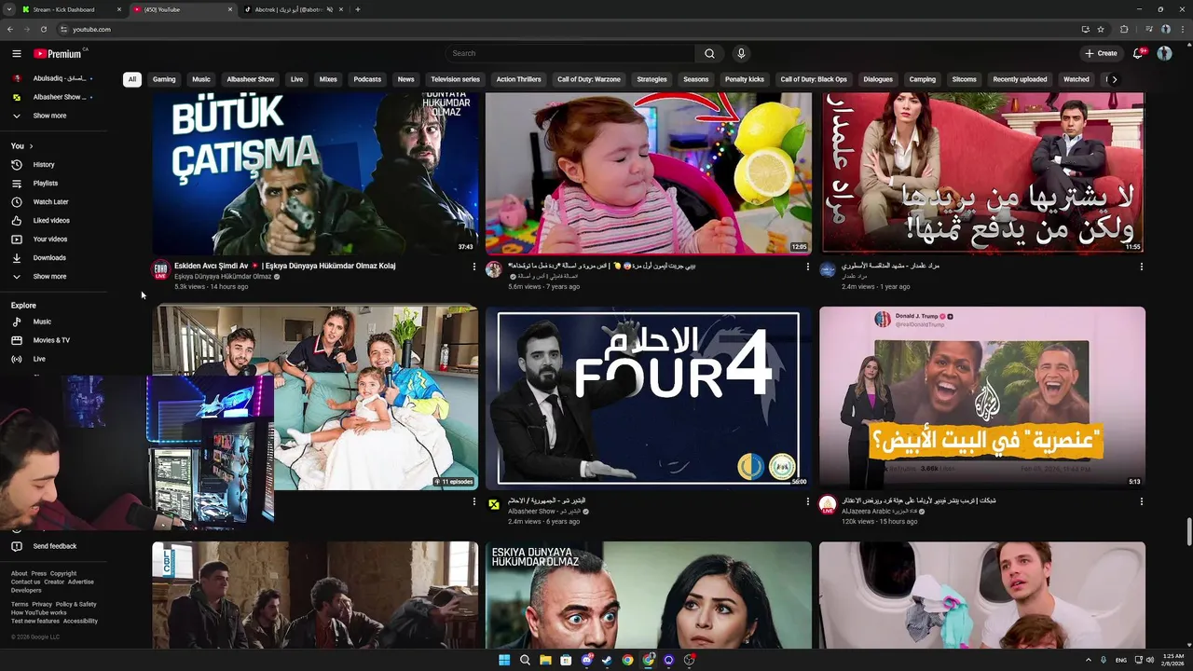Screen dimensions: 1193x671
Task: Select the Gaming category chip
Action: (x=164, y=79)
